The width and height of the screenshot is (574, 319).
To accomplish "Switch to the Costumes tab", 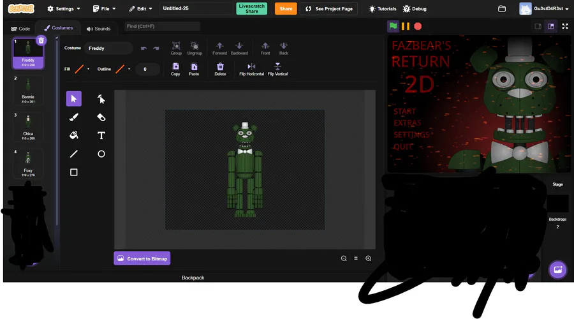I will click(x=58, y=28).
